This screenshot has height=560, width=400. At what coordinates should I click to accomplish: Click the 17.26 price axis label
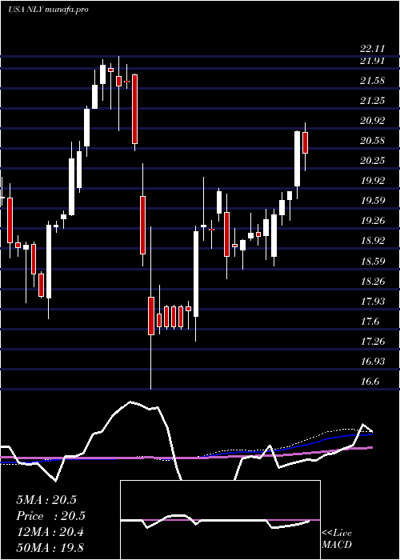click(x=373, y=342)
